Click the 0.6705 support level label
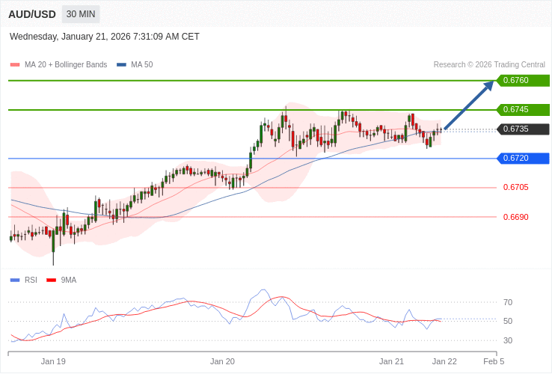Viewport: 552px width, 374px height. tap(516, 187)
